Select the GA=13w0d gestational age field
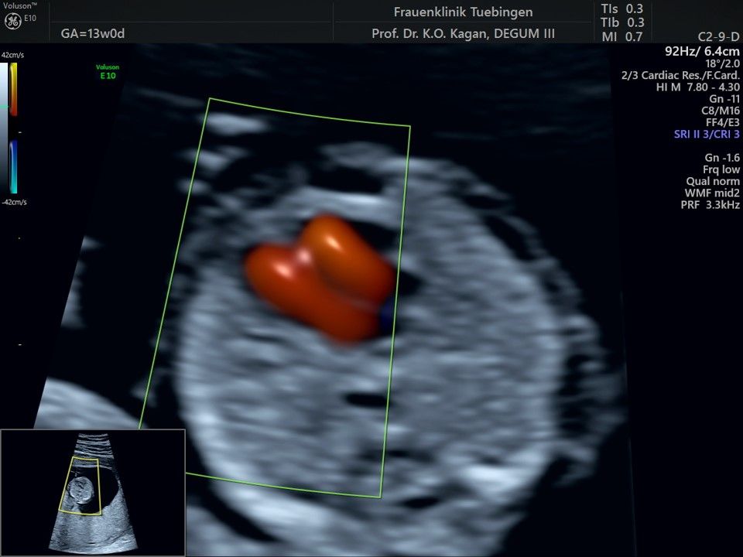Image resolution: width=743 pixels, height=557 pixels. coord(92,33)
